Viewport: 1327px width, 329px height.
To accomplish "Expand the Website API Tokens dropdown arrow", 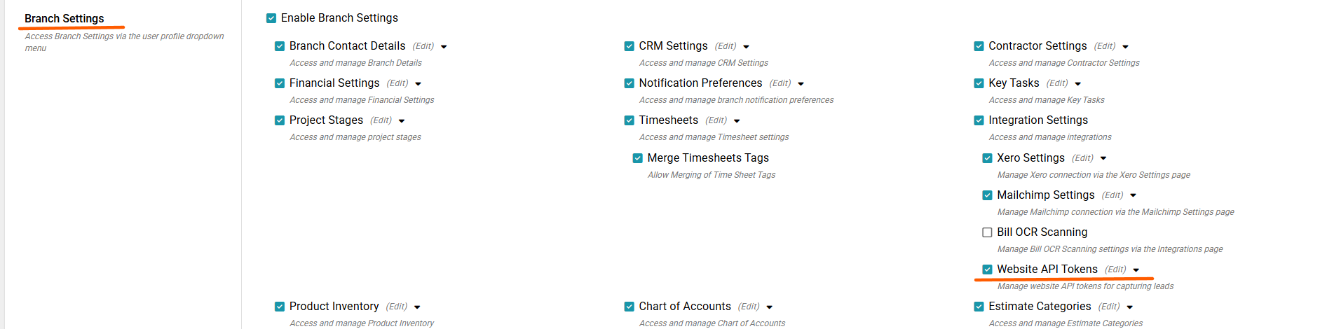I will point(1136,270).
